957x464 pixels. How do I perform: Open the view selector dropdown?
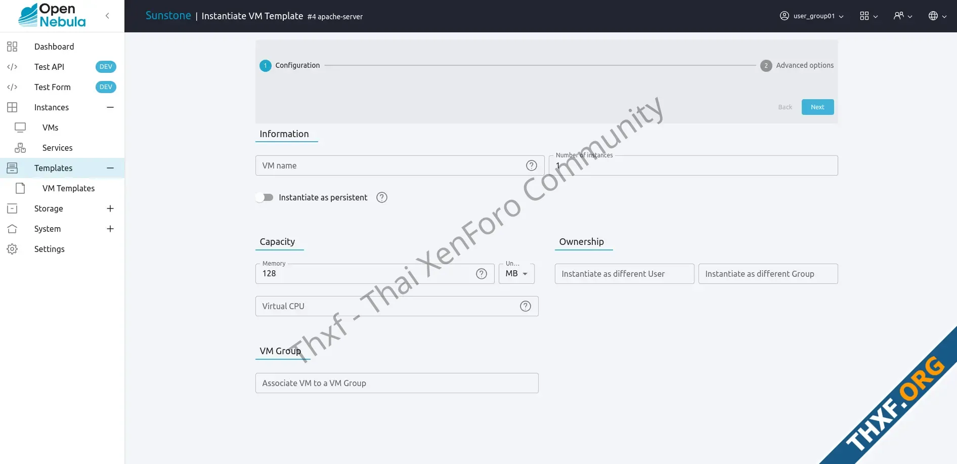point(868,16)
